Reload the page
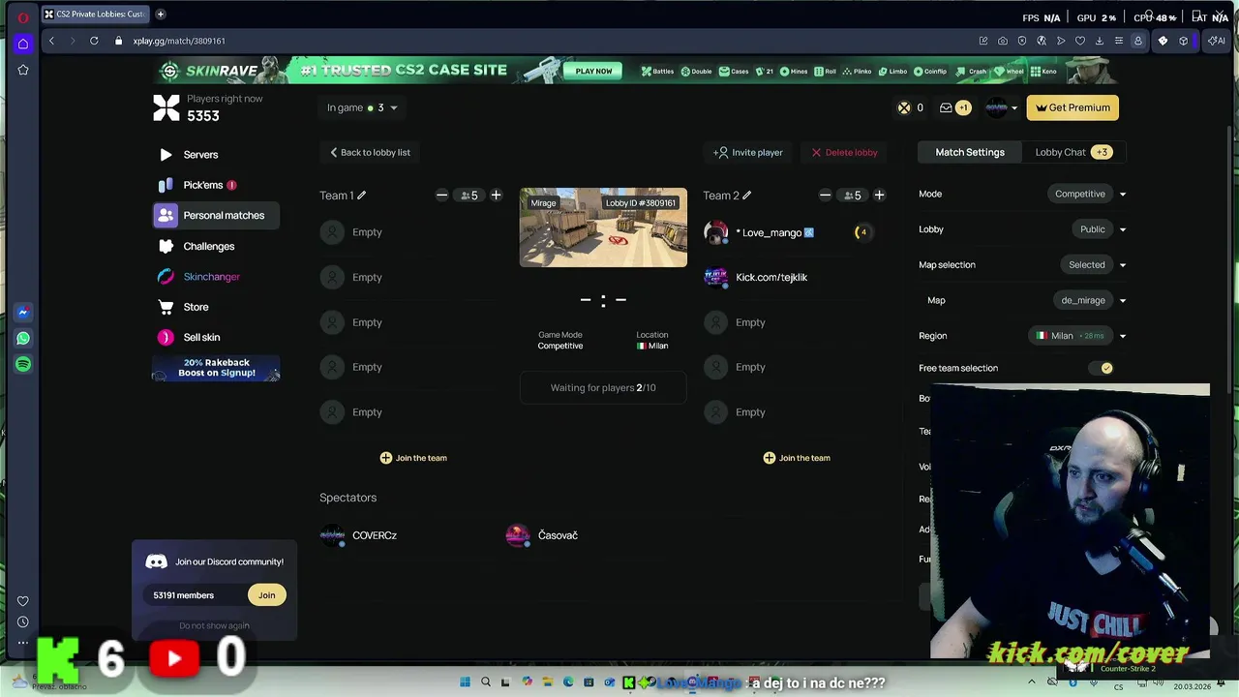This screenshot has width=1239, height=697. tap(94, 41)
